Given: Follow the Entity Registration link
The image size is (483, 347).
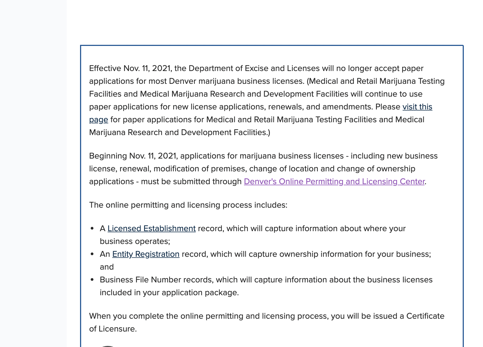Looking at the screenshot, I should pyautogui.click(x=146, y=254).
